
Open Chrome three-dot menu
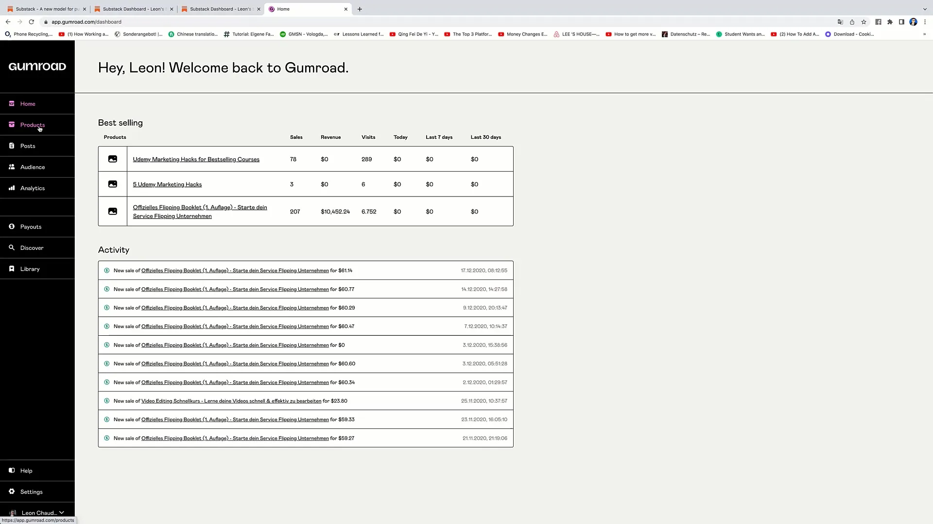point(925,22)
